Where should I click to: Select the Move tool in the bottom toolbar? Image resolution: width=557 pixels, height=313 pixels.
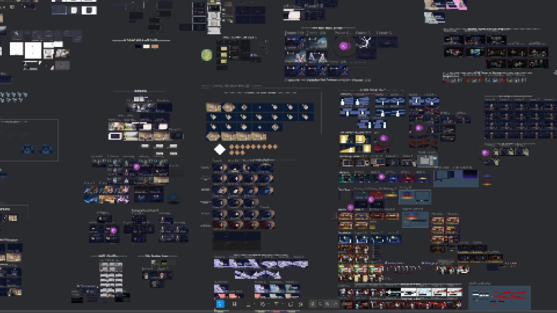[220, 304]
